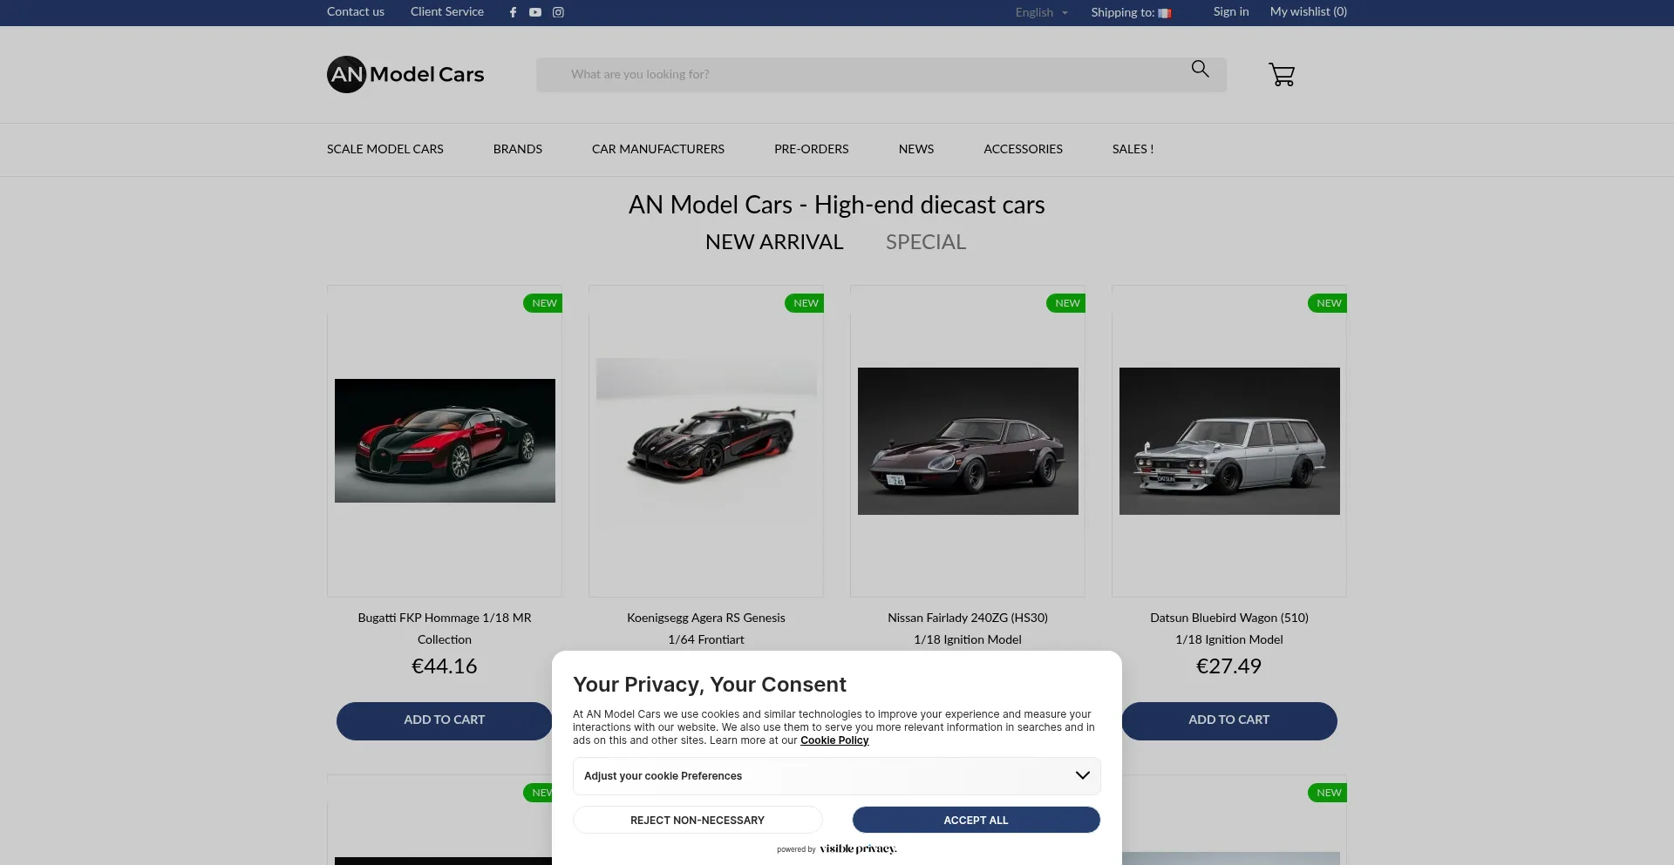The image size is (1674, 865).
Task: Click Contact us link
Action: tap(356, 11)
